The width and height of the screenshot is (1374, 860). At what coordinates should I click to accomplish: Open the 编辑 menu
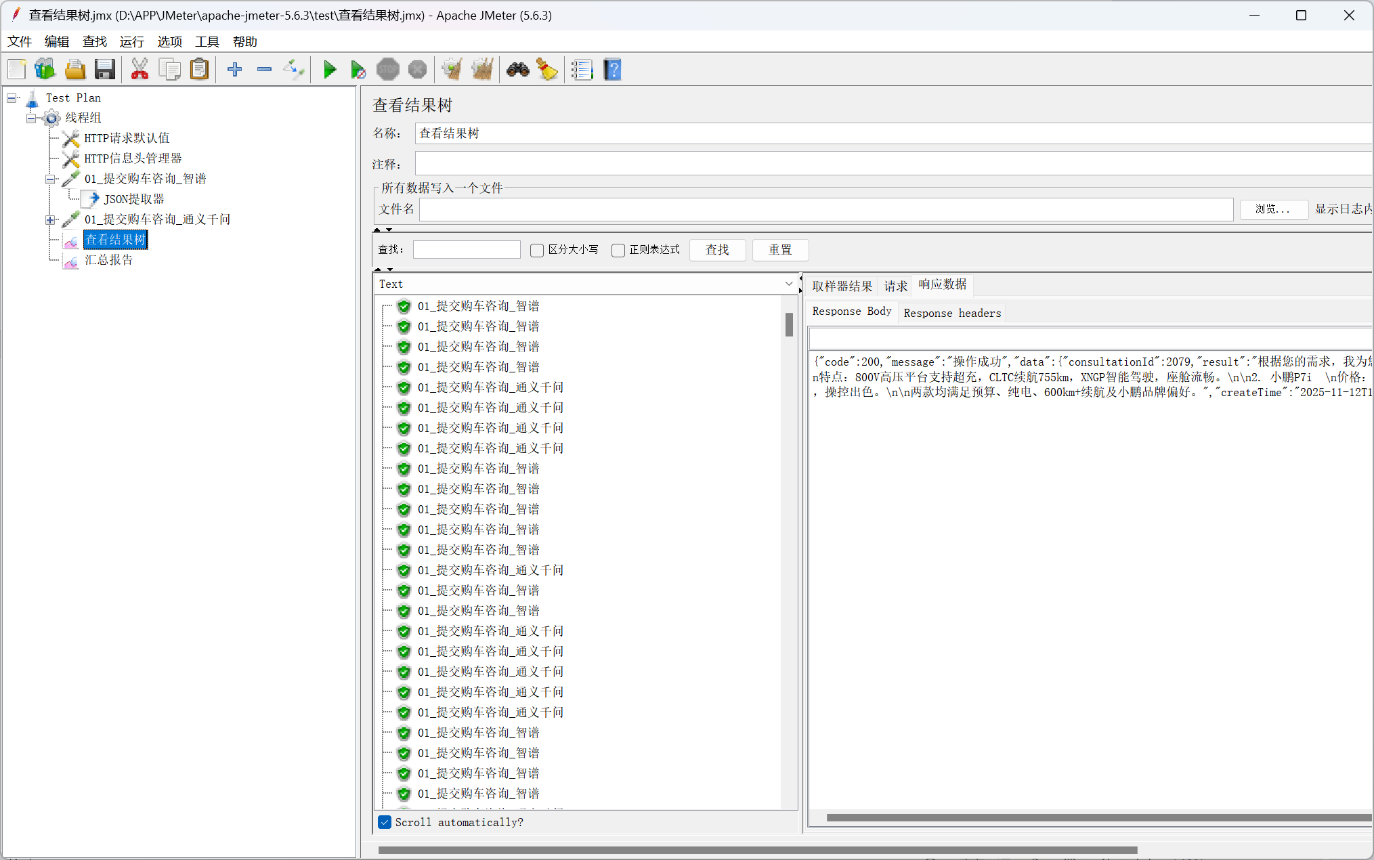[57, 42]
